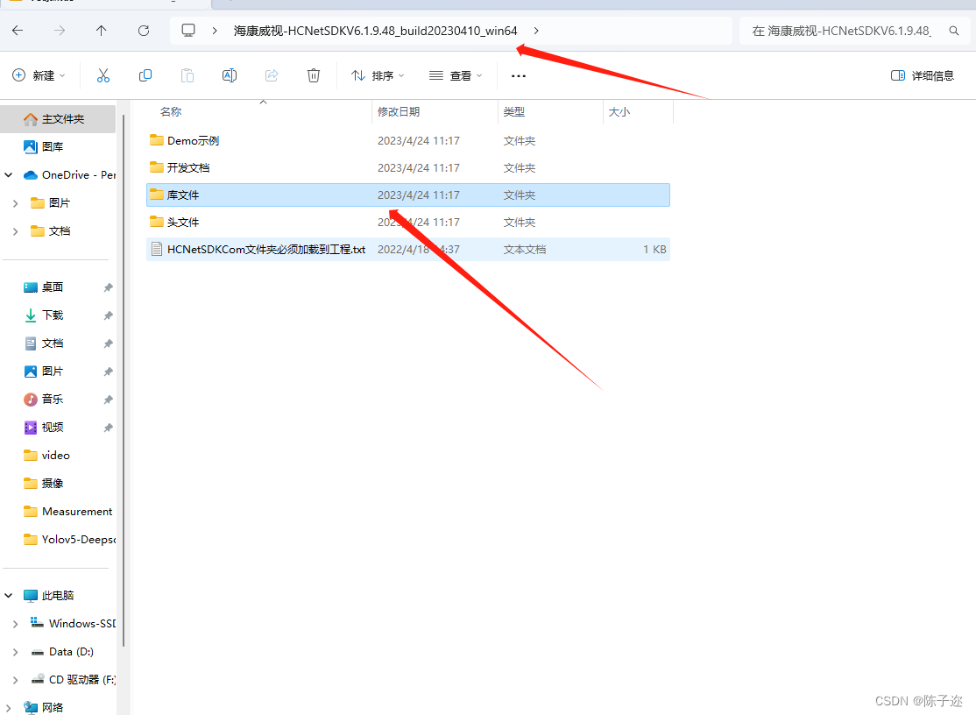Sort by the 名称 column header
The image size is (976, 715).
[x=171, y=111]
